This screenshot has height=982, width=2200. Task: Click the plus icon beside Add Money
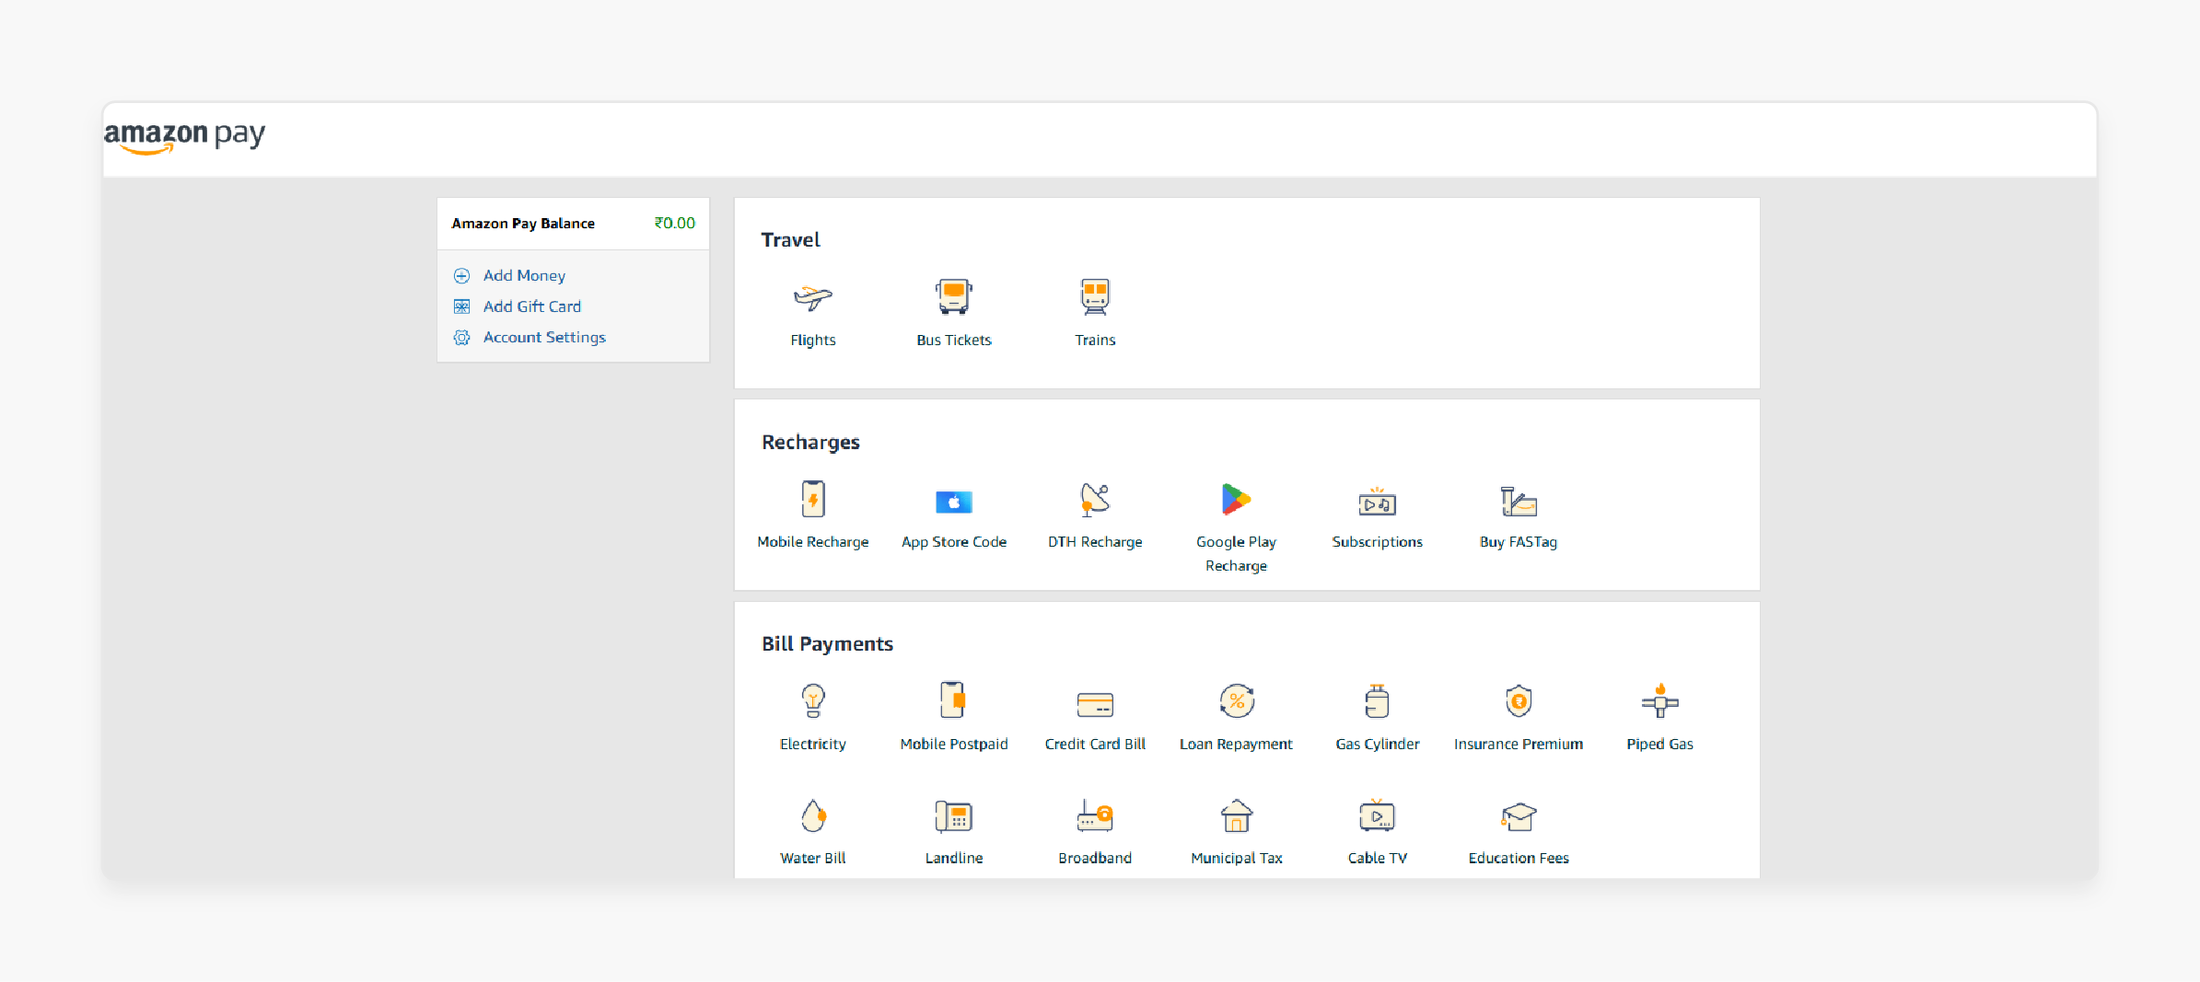click(462, 276)
